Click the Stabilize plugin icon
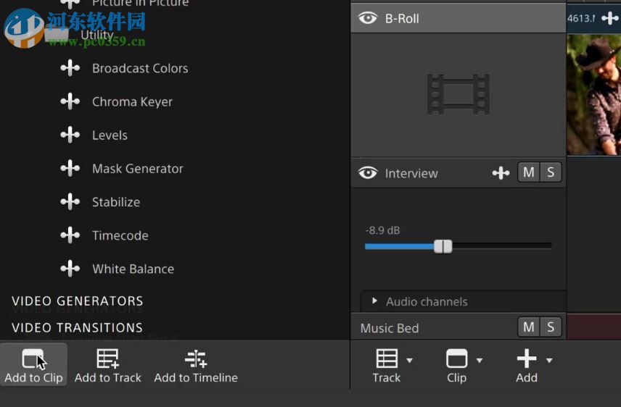This screenshot has width=621, height=407. 70,202
